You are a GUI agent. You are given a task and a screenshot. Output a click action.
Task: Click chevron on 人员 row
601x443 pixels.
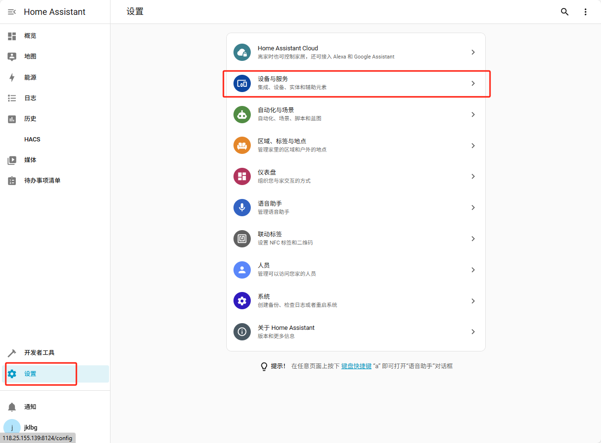click(x=473, y=270)
